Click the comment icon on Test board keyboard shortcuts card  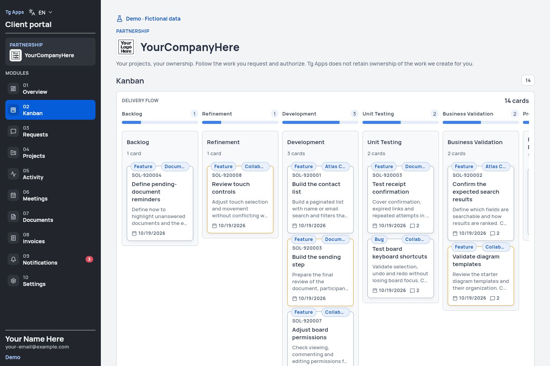pyautogui.click(x=412, y=291)
